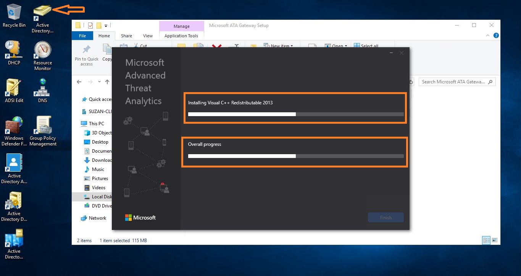The width and height of the screenshot is (521, 276).
Task: Launch the DHCP desktop shortcut
Action: tap(14, 53)
